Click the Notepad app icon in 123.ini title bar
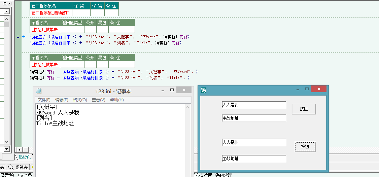This screenshot has height=177, width=379. [39, 91]
